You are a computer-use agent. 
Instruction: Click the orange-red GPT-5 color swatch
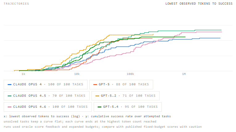click(95, 85)
